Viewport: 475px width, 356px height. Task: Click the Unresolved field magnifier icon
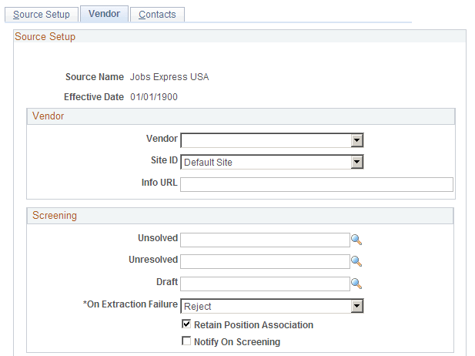click(356, 261)
